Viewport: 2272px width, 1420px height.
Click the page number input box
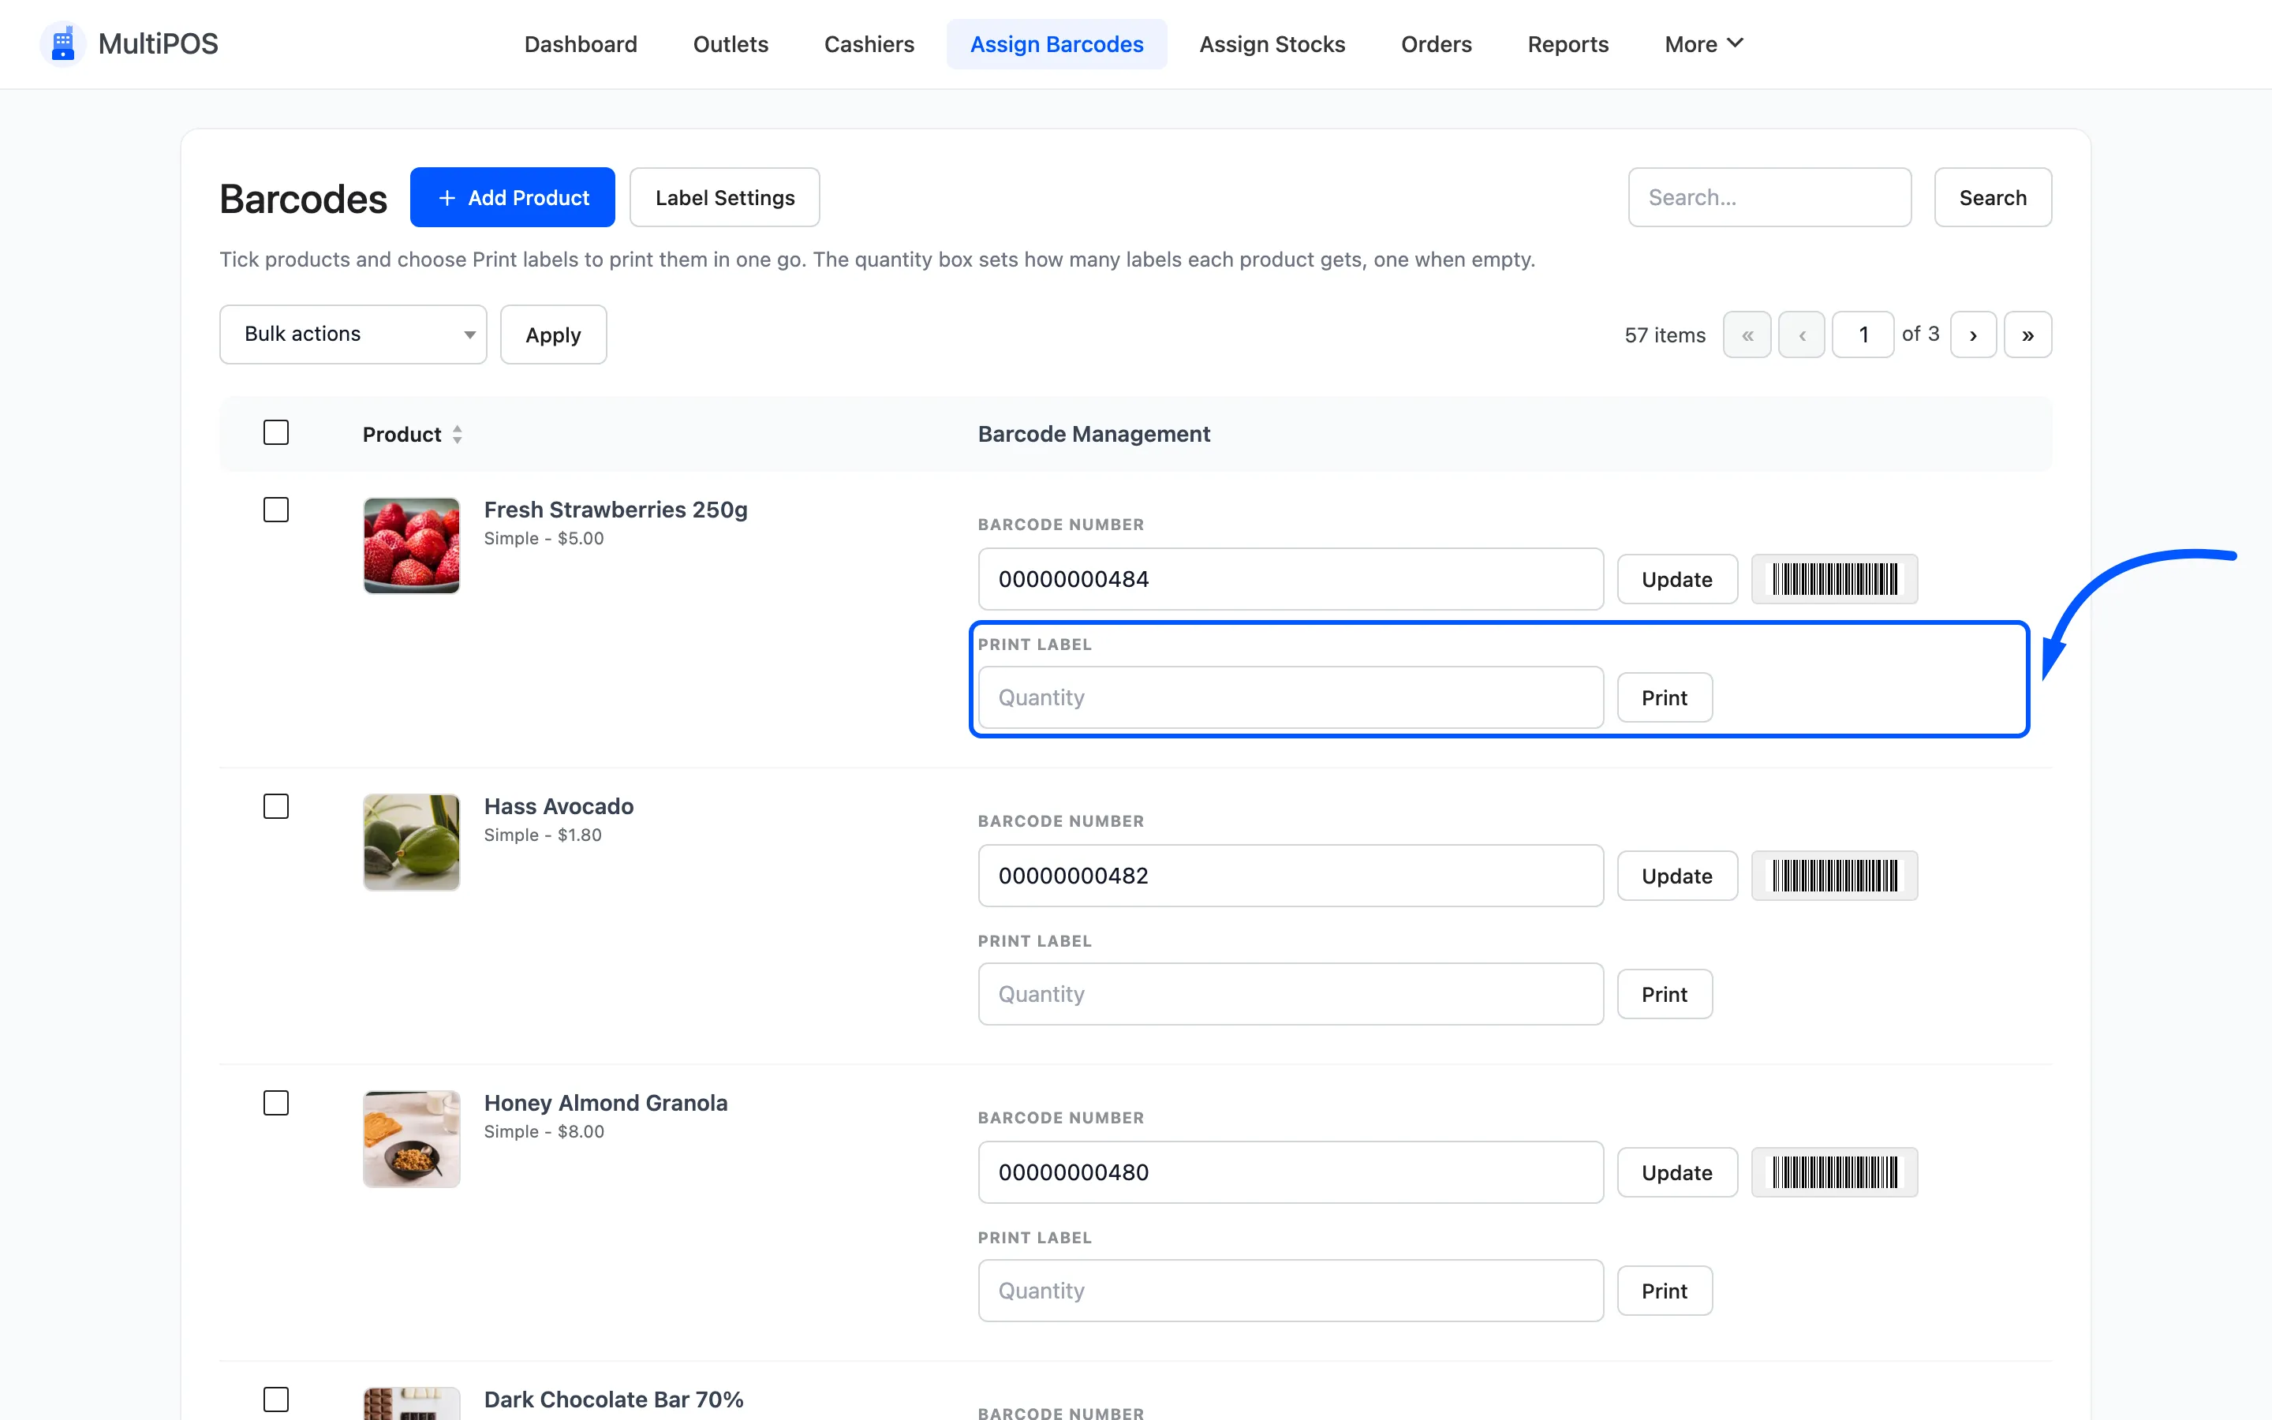coord(1863,335)
